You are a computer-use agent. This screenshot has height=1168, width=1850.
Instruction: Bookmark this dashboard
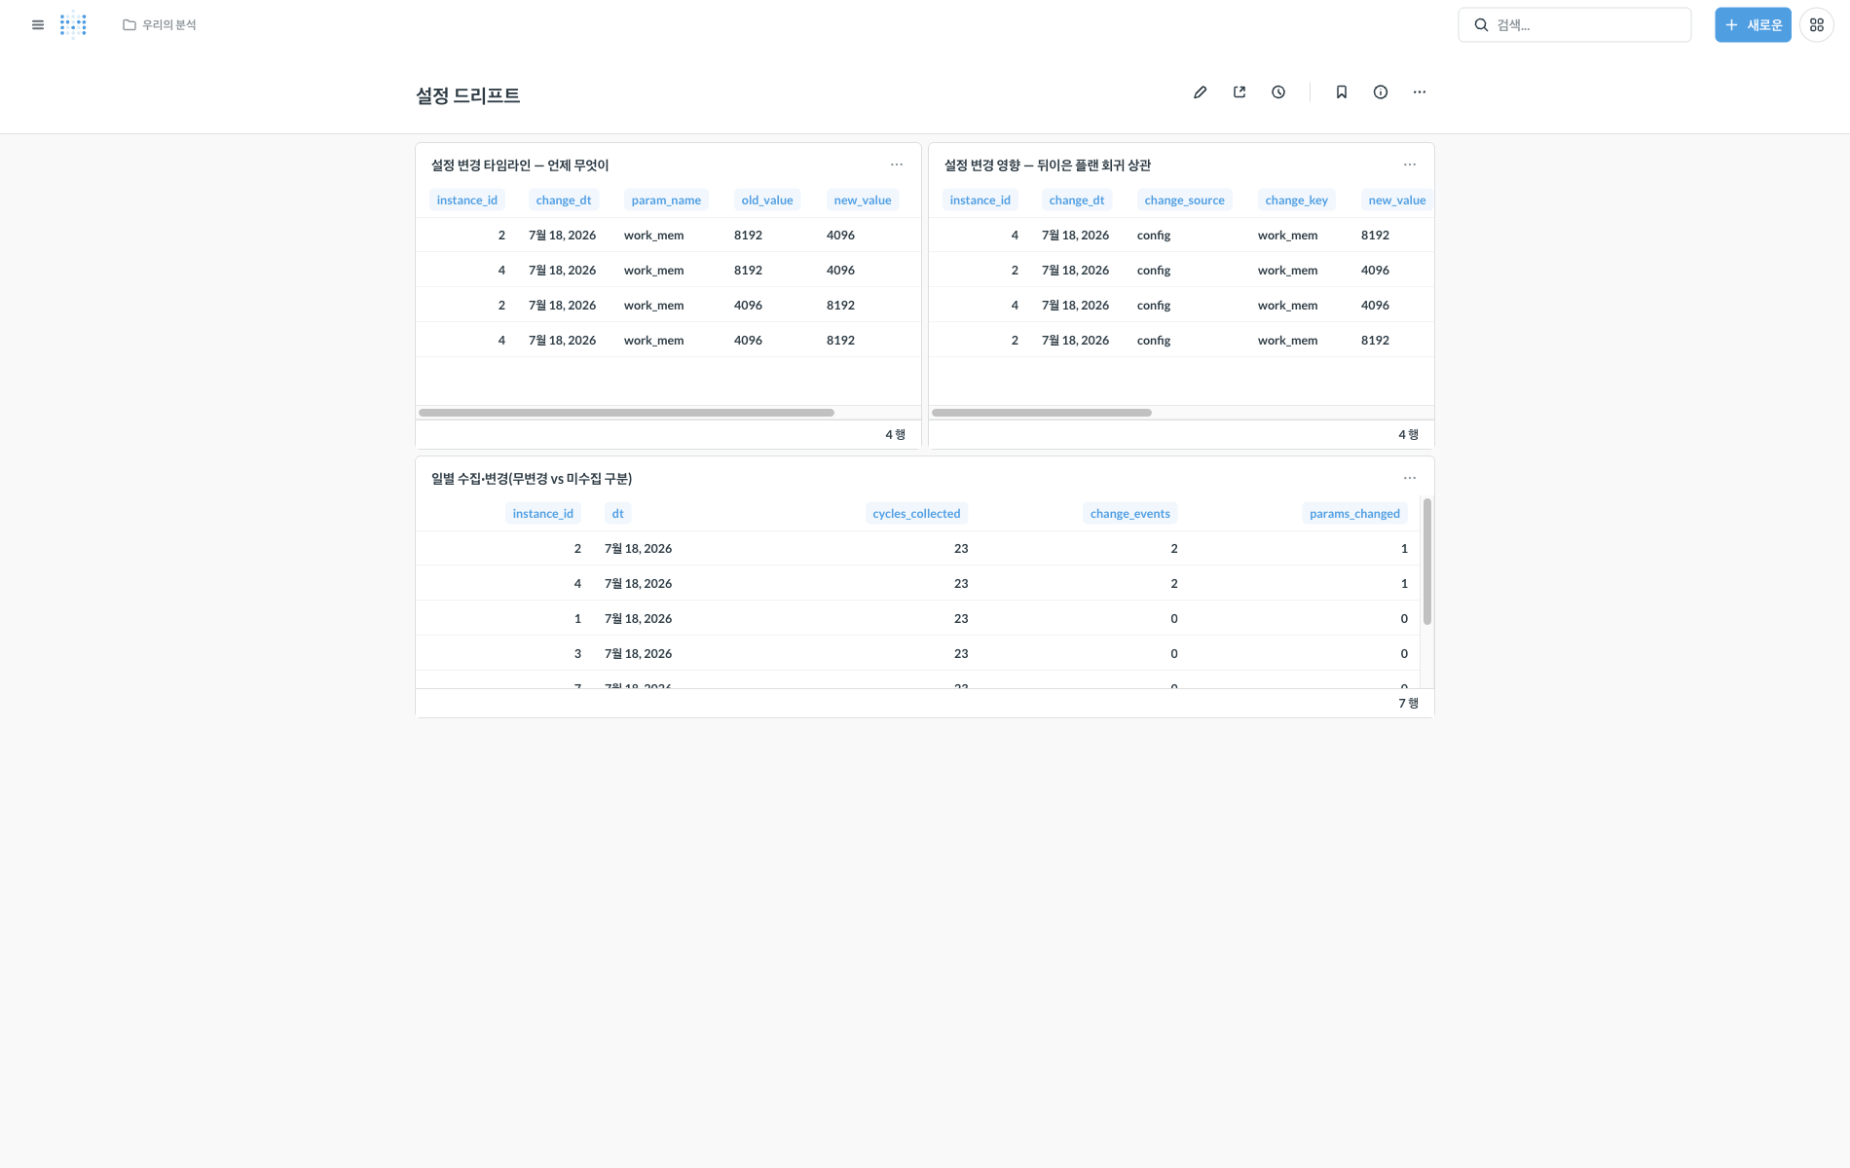1342,92
